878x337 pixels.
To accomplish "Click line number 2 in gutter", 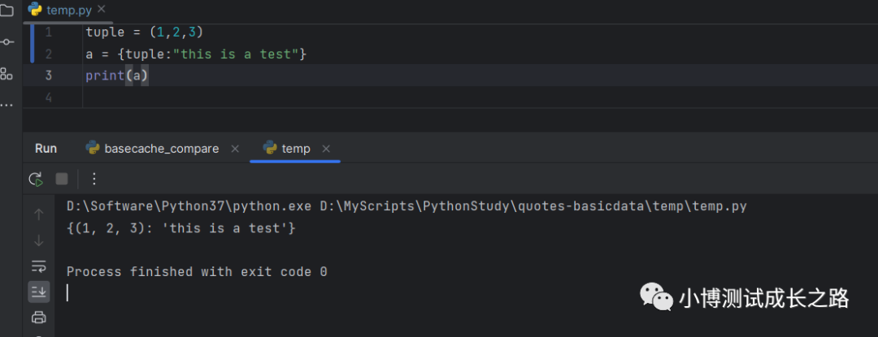I will 49,54.
